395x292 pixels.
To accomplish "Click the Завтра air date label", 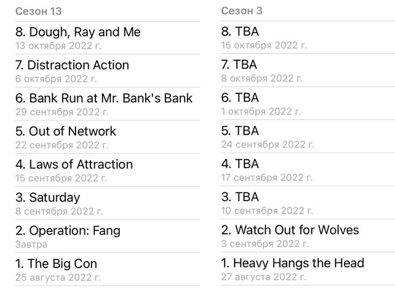I will 31,244.
